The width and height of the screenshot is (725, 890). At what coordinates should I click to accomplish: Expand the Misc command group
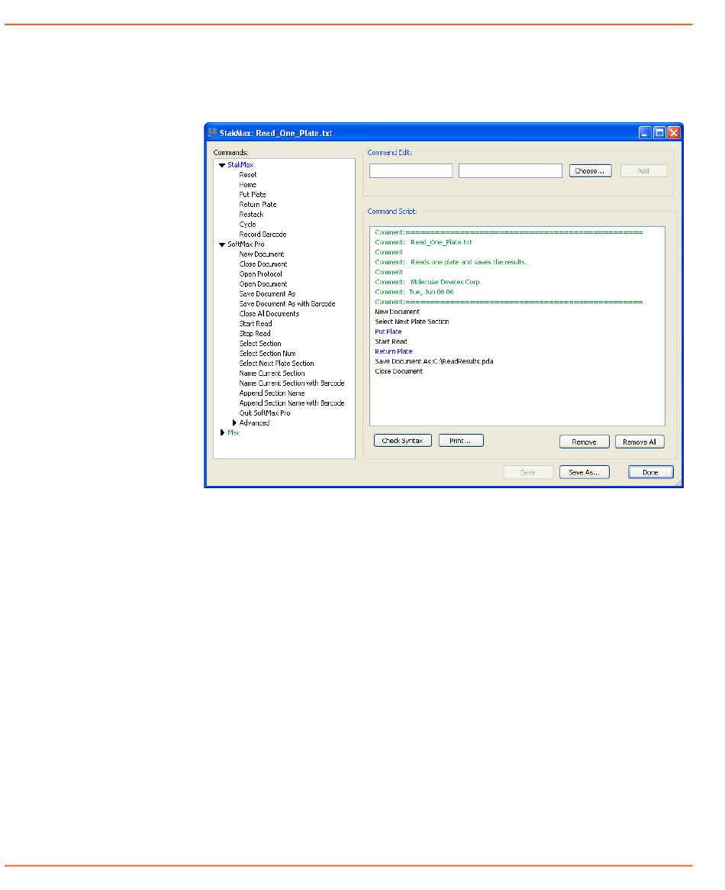tap(222, 432)
